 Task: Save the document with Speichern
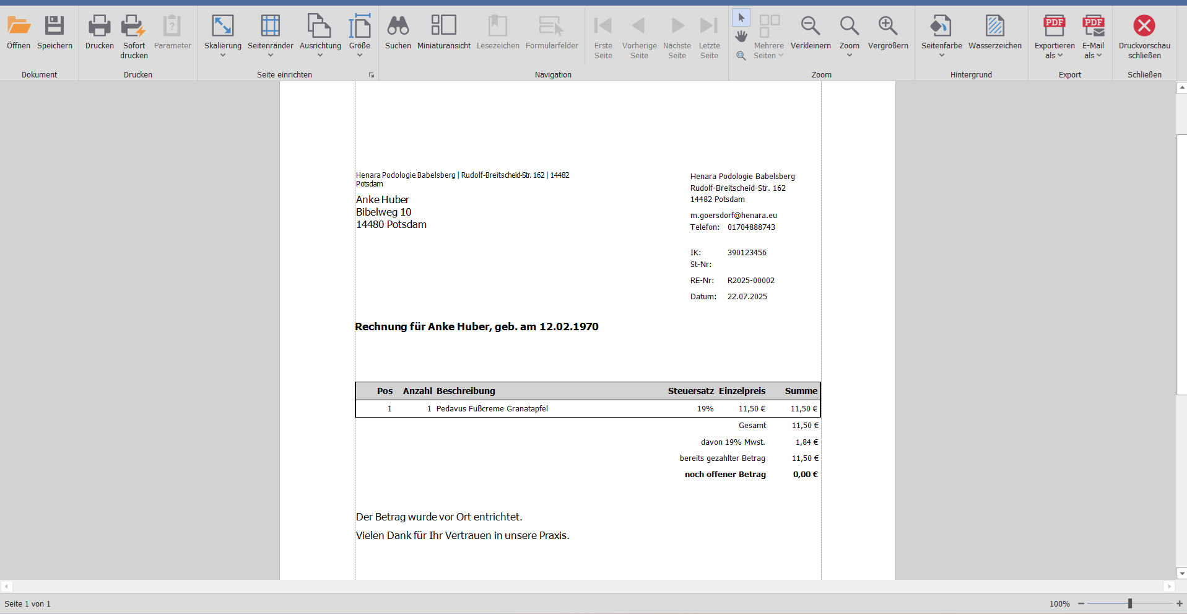point(54,26)
